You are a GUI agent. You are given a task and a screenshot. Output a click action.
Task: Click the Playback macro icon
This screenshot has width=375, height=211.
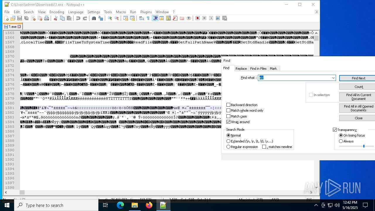(211, 18)
